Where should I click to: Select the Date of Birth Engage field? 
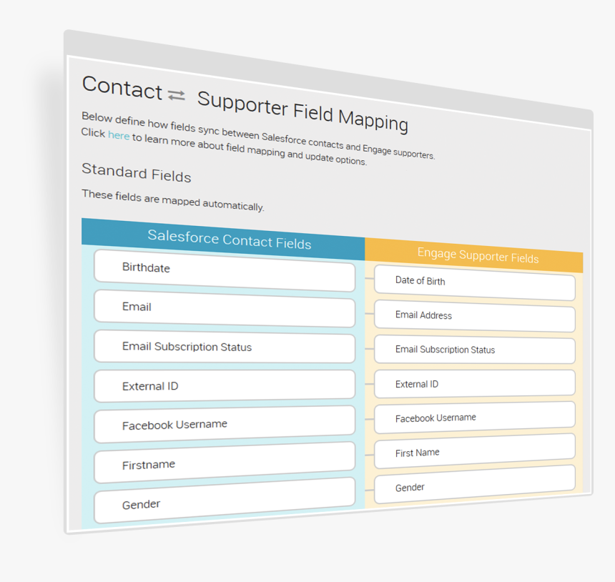[475, 282]
